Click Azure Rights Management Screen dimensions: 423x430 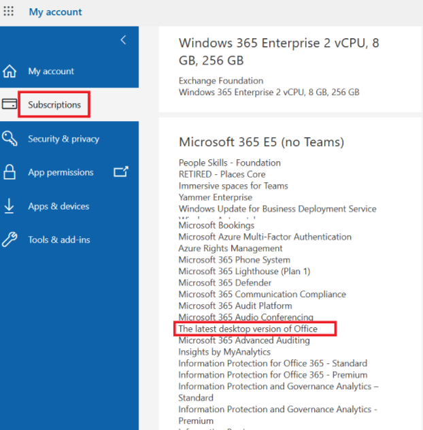pos(231,248)
